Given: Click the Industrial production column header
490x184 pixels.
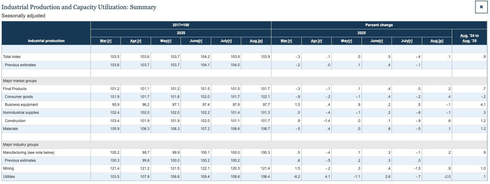Looking at the screenshot, I should tap(46, 41).
